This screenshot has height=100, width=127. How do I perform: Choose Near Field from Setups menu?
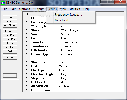click(71, 20)
